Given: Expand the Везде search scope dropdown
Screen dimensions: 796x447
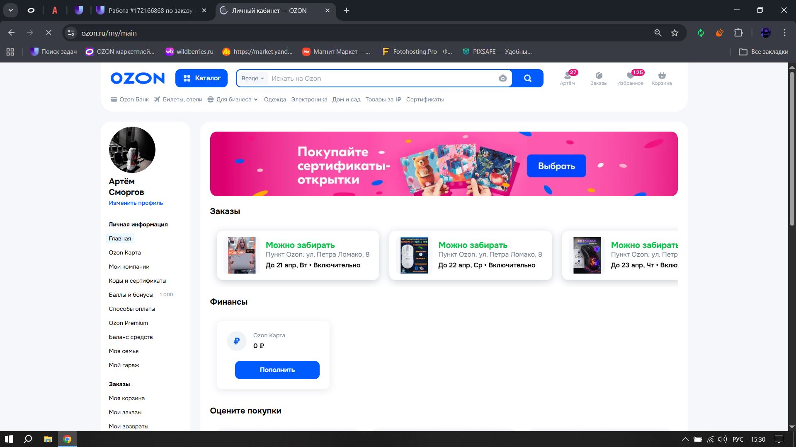Looking at the screenshot, I should click(x=252, y=79).
